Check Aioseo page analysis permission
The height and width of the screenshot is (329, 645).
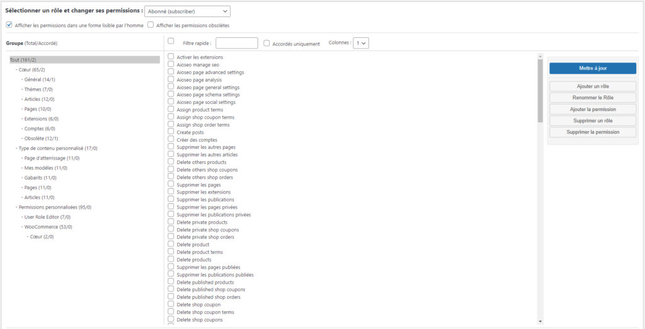(x=171, y=79)
